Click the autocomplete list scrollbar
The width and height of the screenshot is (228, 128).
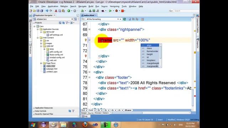coord(161,55)
